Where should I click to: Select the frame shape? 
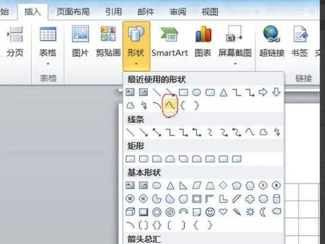pyautogui.click(x=196, y=199)
